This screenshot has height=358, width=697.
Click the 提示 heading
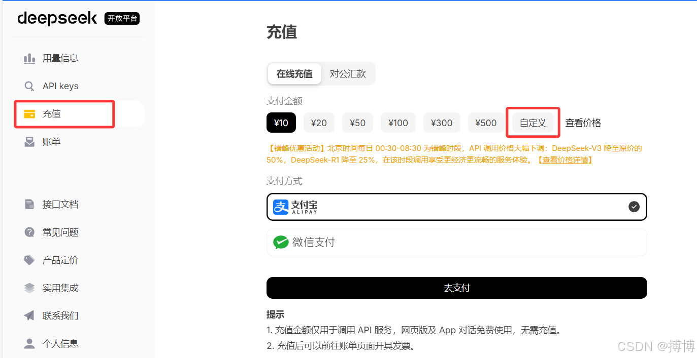coord(276,314)
